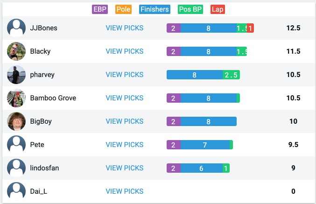Viewport: 316px width, 204px height.
Task: Click green 2.5 segment in pharvey's bar
Action: pyautogui.click(x=231, y=75)
